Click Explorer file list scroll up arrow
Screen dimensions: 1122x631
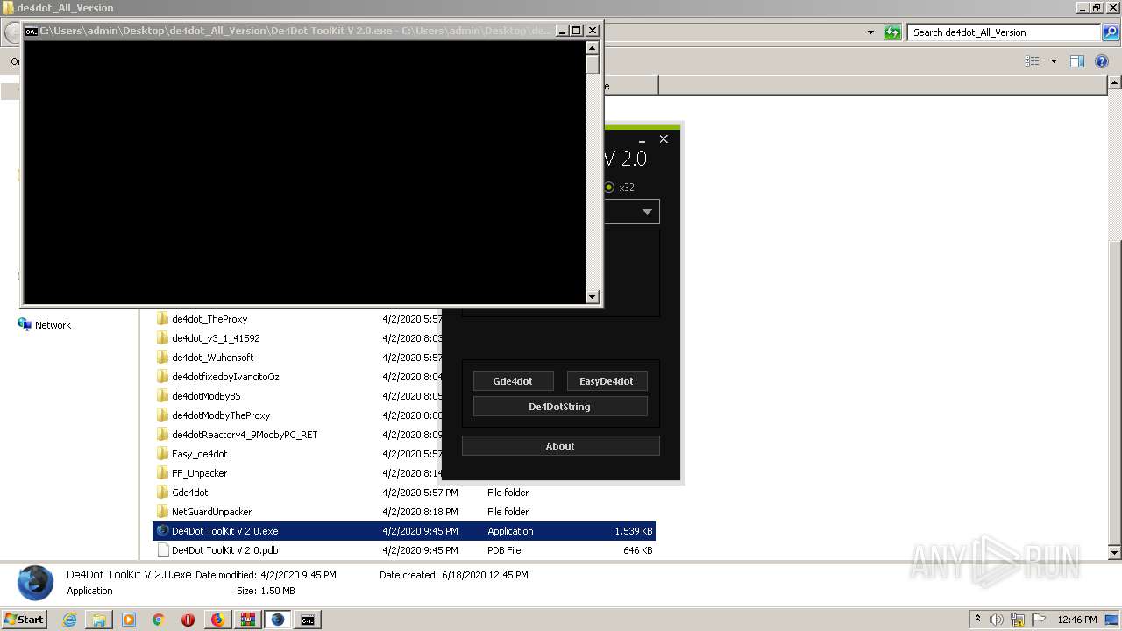tap(1115, 82)
